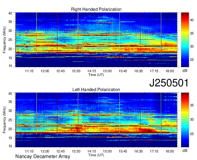The height and width of the screenshot is (160, 197).
Task: Click the 18:00 time tick under the Right Handed plot
Action: click(x=170, y=71)
